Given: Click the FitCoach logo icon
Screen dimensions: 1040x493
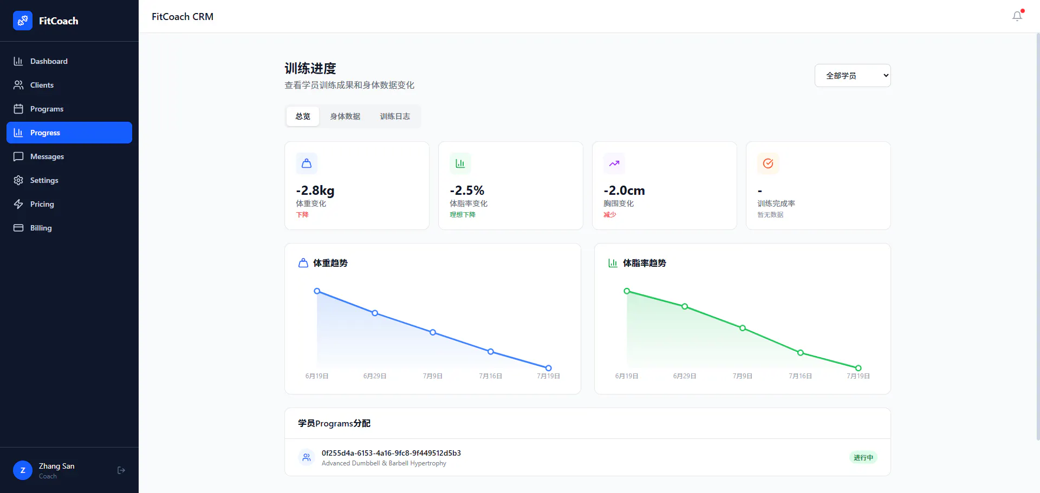Looking at the screenshot, I should point(23,21).
